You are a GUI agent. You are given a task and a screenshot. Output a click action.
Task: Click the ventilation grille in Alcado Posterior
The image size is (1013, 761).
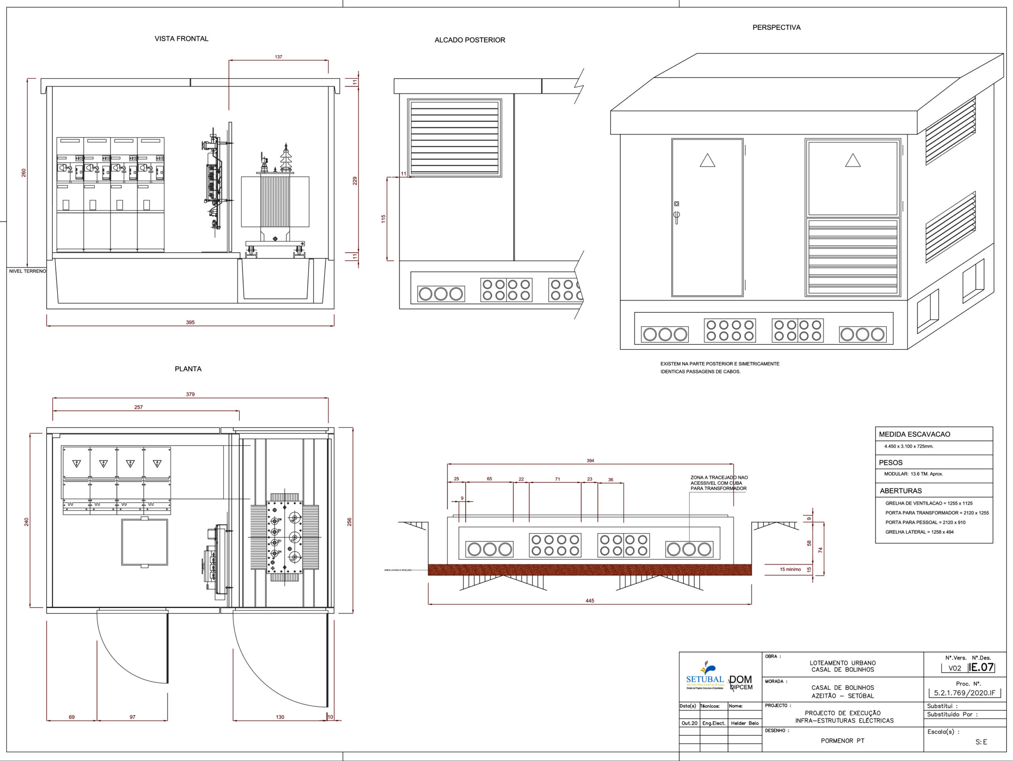pos(454,137)
